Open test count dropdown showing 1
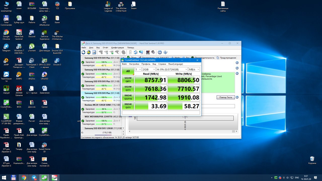This screenshot has width=322, height=181. [138, 69]
